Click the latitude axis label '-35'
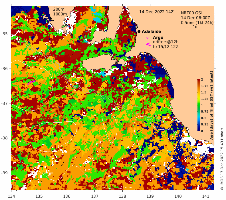The height and width of the screenshot is (200, 226). click(x=4, y=34)
